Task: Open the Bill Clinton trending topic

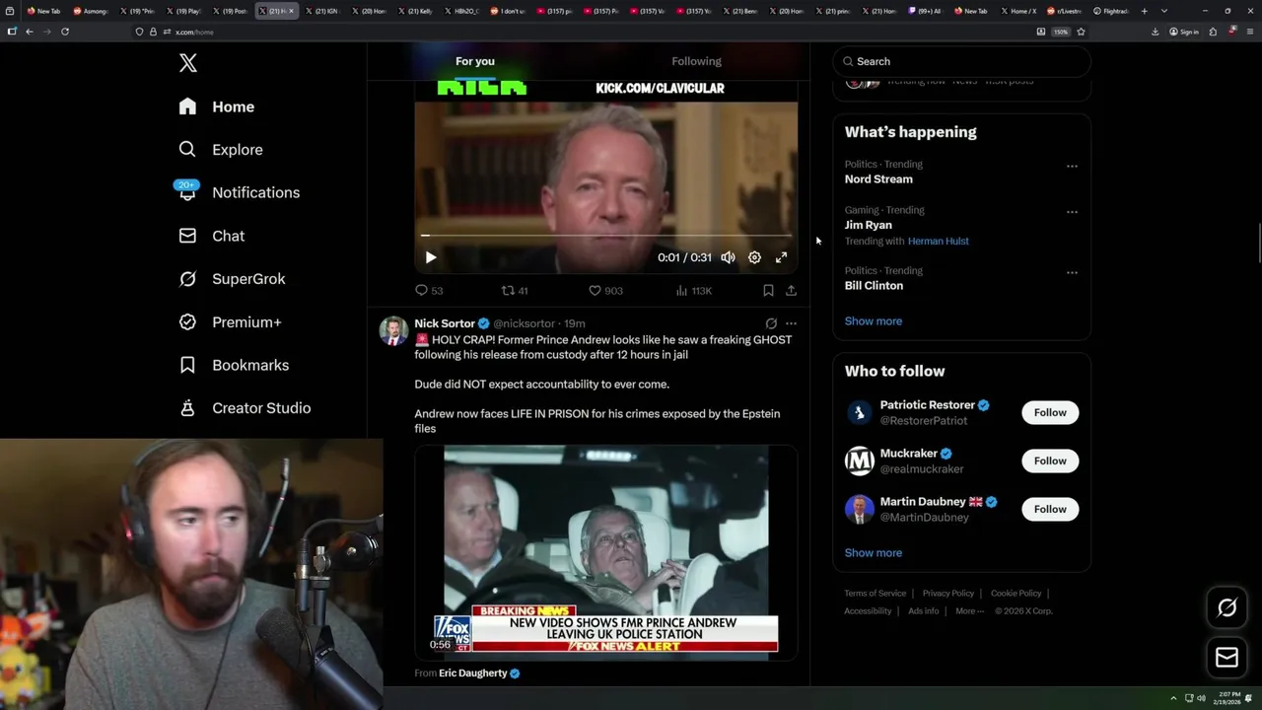Action: click(874, 286)
